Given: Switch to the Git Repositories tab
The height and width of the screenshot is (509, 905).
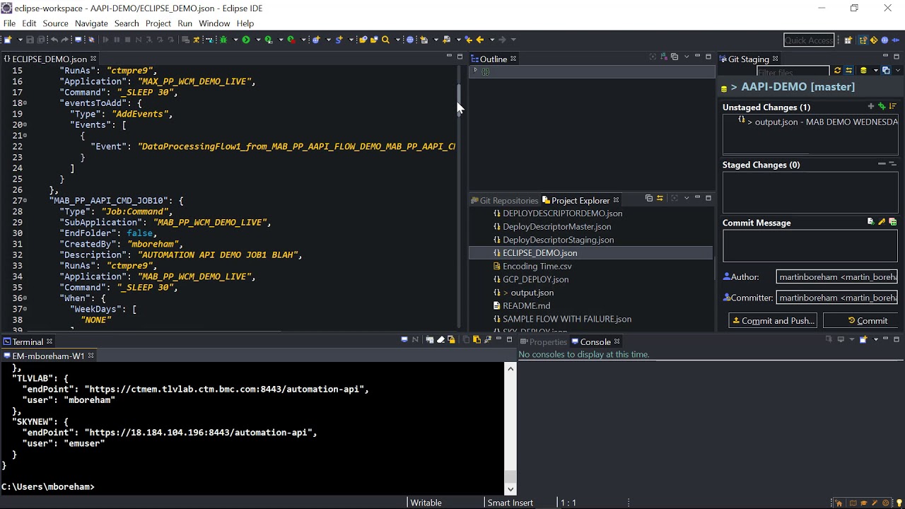Looking at the screenshot, I should [x=504, y=200].
